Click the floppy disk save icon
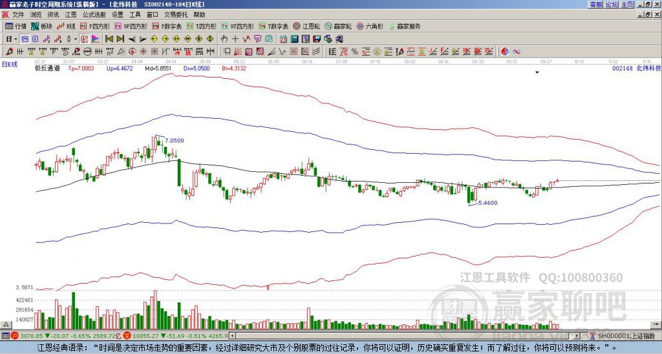Screen dimensions: 662x354 coord(317,39)
